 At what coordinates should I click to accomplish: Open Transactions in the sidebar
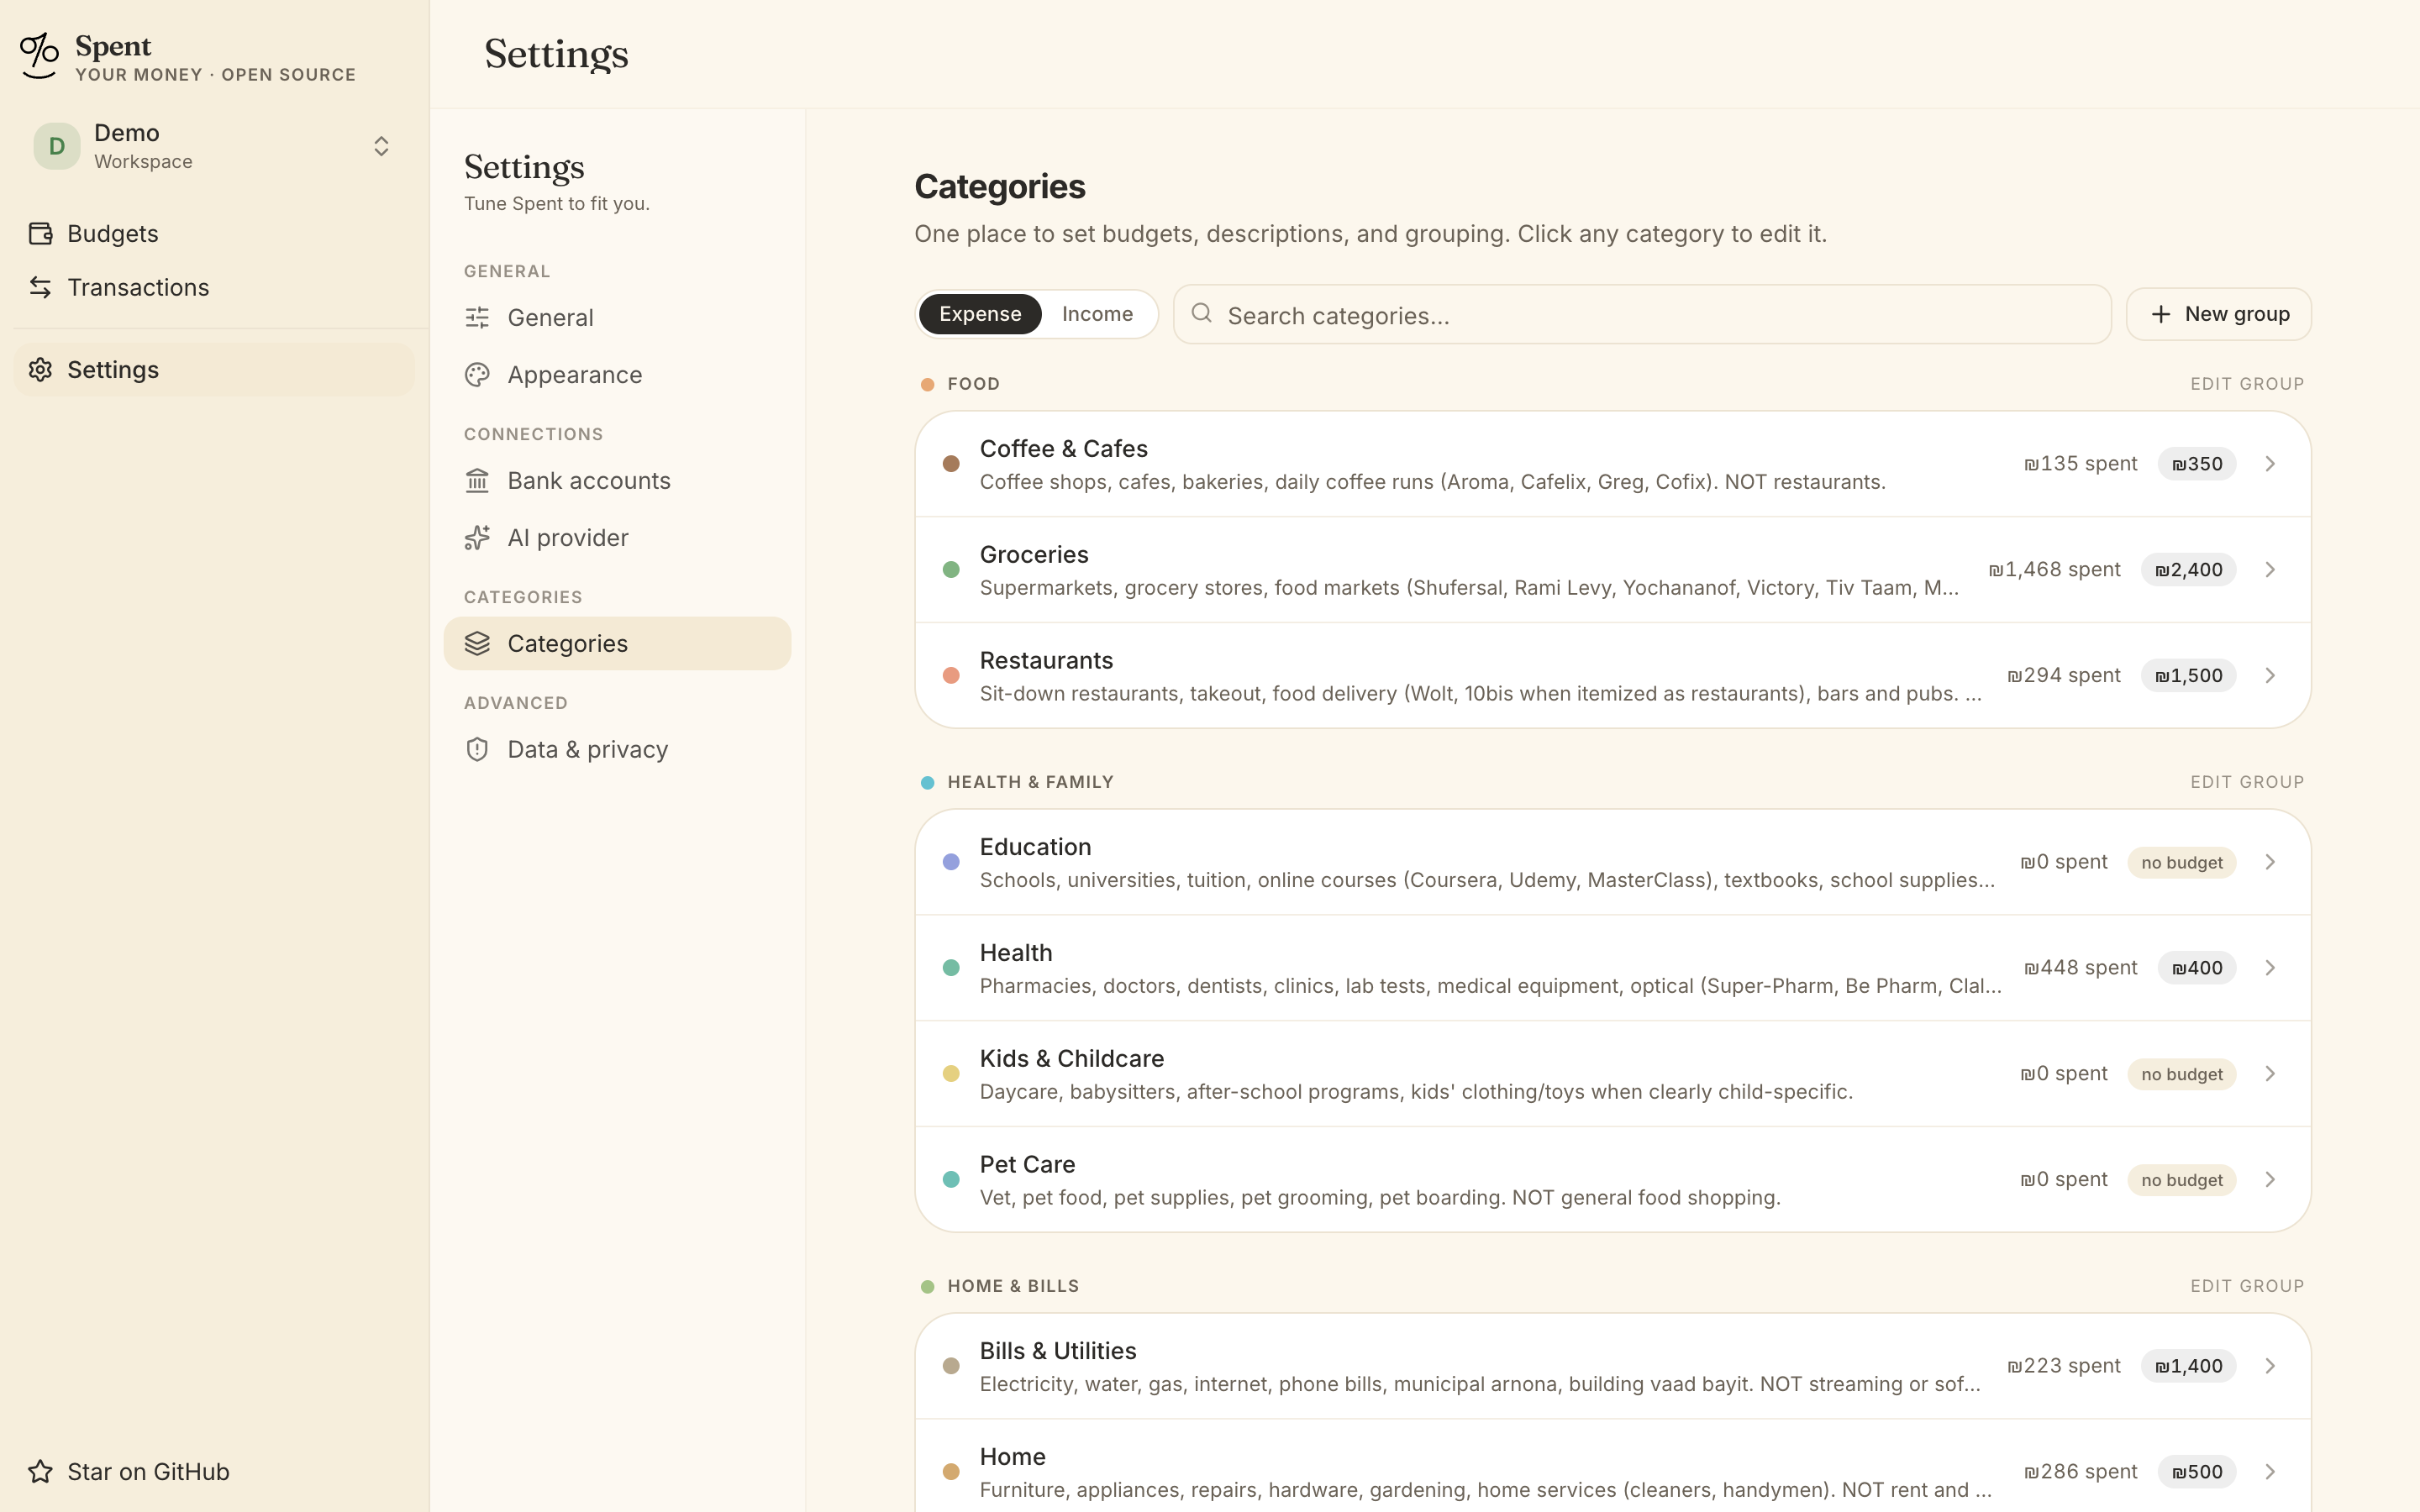click(214, 287)
